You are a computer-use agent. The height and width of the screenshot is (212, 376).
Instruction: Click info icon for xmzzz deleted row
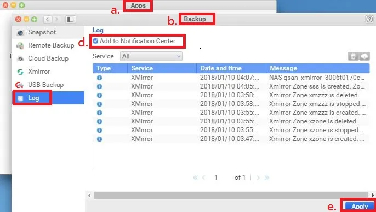[99, 95]
